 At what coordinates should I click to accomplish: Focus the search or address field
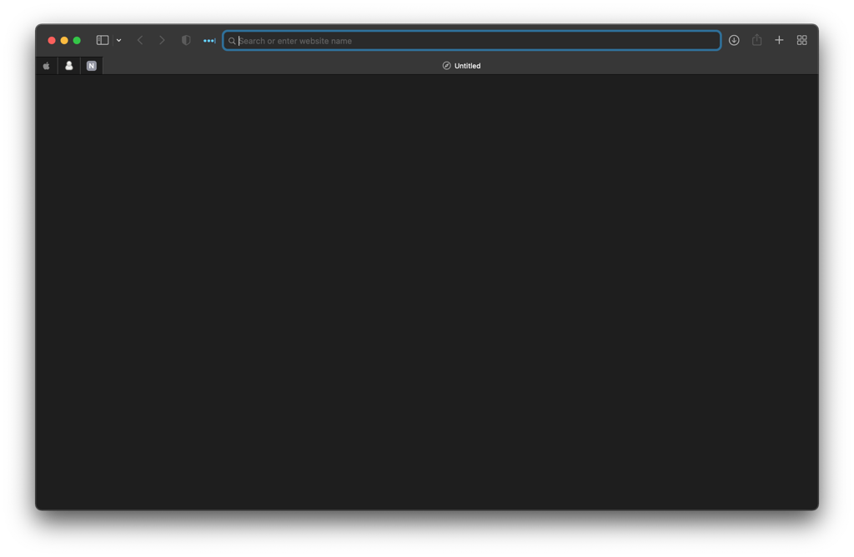[x=471, y=40]
